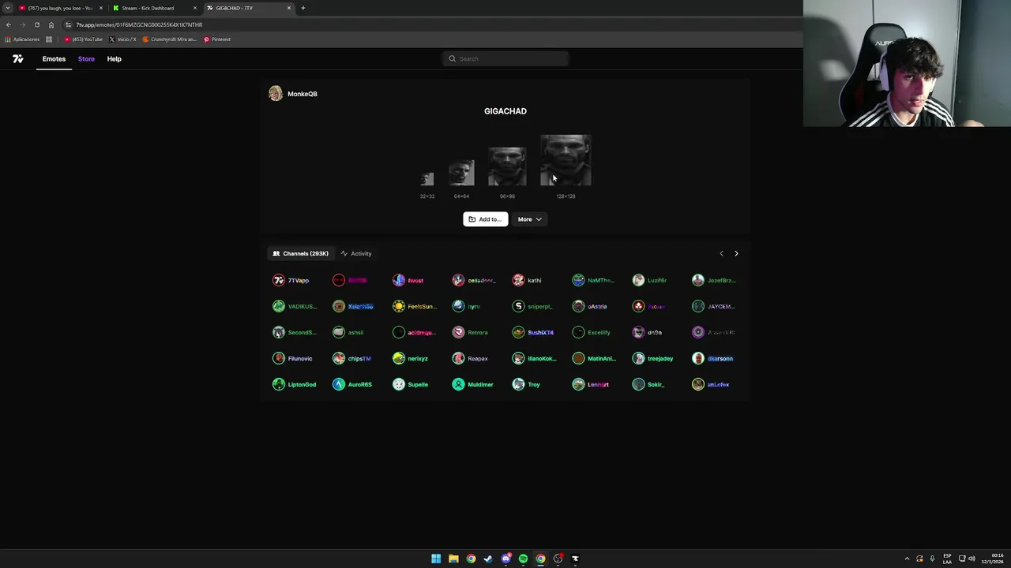Open the Windows Start menu

coord(436,559)
